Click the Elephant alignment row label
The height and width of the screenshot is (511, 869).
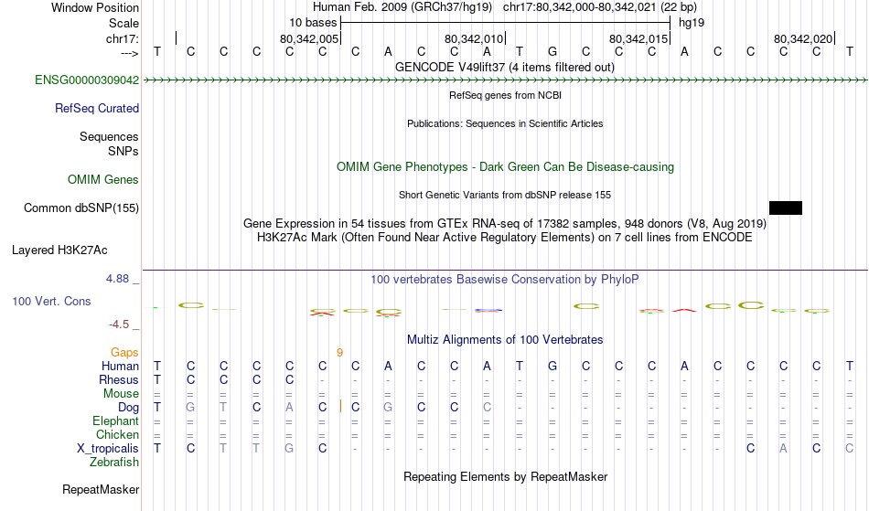click(x=115, y=421)
